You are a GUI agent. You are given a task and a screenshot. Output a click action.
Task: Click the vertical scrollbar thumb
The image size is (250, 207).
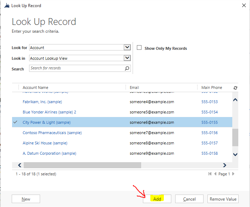pyautogui.click(x=235, y=137)
